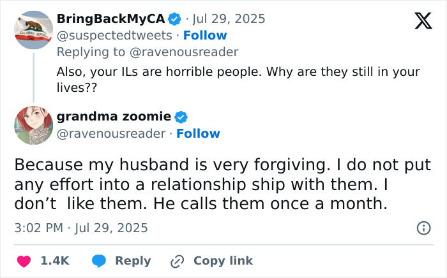Click the @ravenousreader handle under grandma zoomie
Screen dimensions: 447x278
[x=111, y=133]
